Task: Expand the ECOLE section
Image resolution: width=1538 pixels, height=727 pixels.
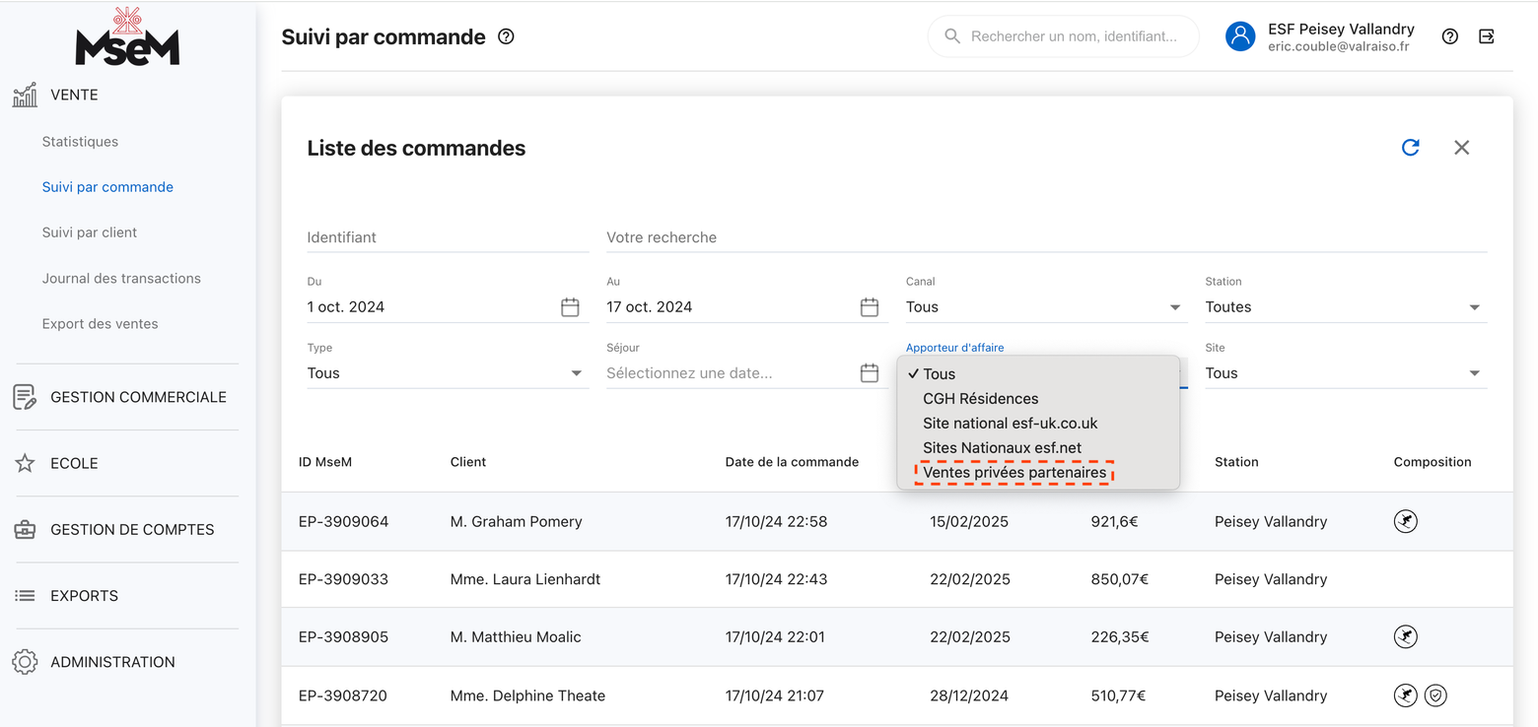Action: [74, 463]
